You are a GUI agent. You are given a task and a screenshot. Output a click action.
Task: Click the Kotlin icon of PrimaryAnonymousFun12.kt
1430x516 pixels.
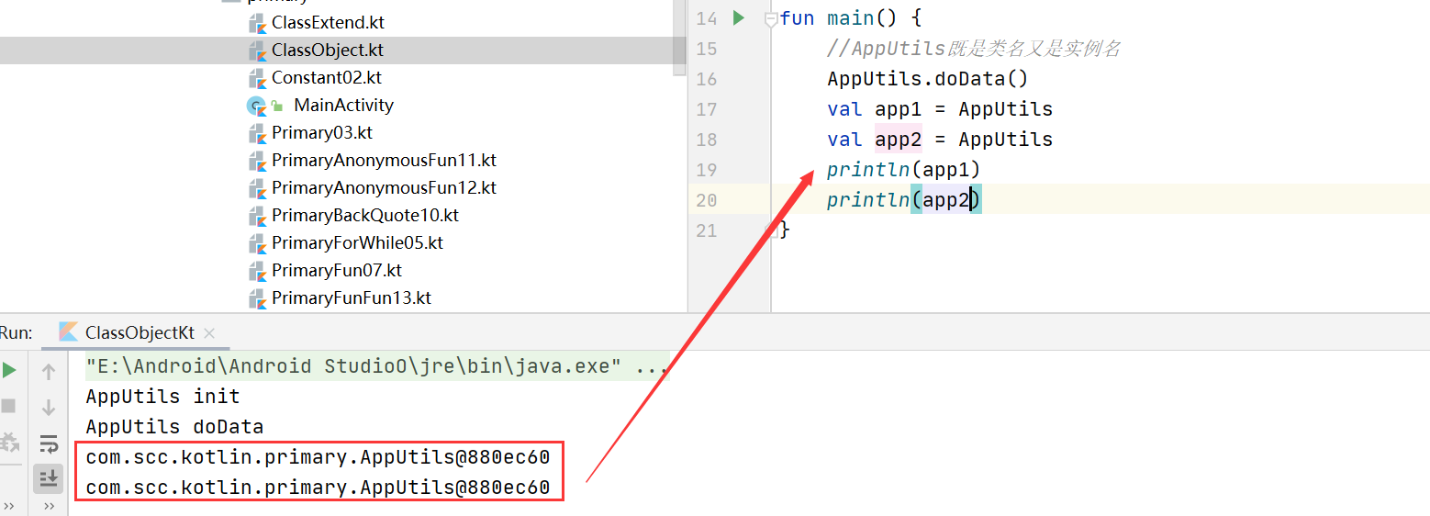pos(257,188)
